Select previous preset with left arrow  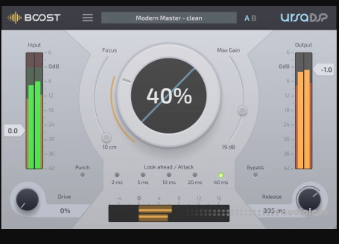click(106, 18)
